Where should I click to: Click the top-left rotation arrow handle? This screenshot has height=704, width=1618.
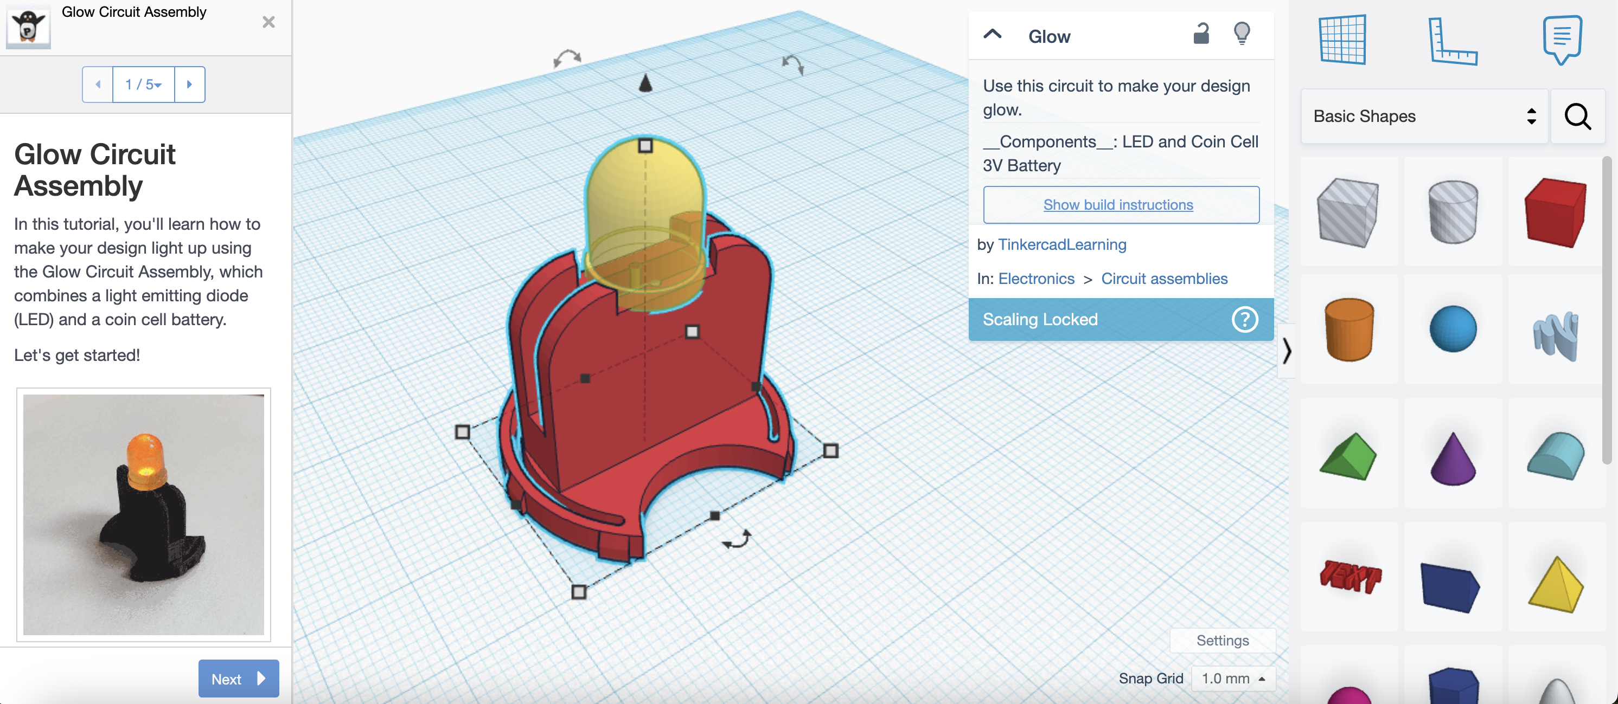(567, 59)
